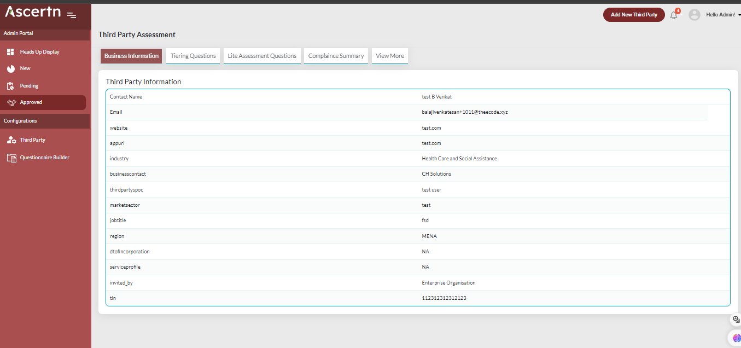Expand the Hello Admin dropdown arrow
741x348 pixels.
[x=739, y=15]
